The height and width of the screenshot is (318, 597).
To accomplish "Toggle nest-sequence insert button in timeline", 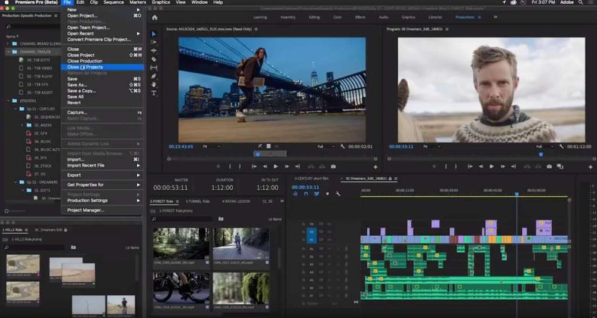I will [x=295, y=194].
